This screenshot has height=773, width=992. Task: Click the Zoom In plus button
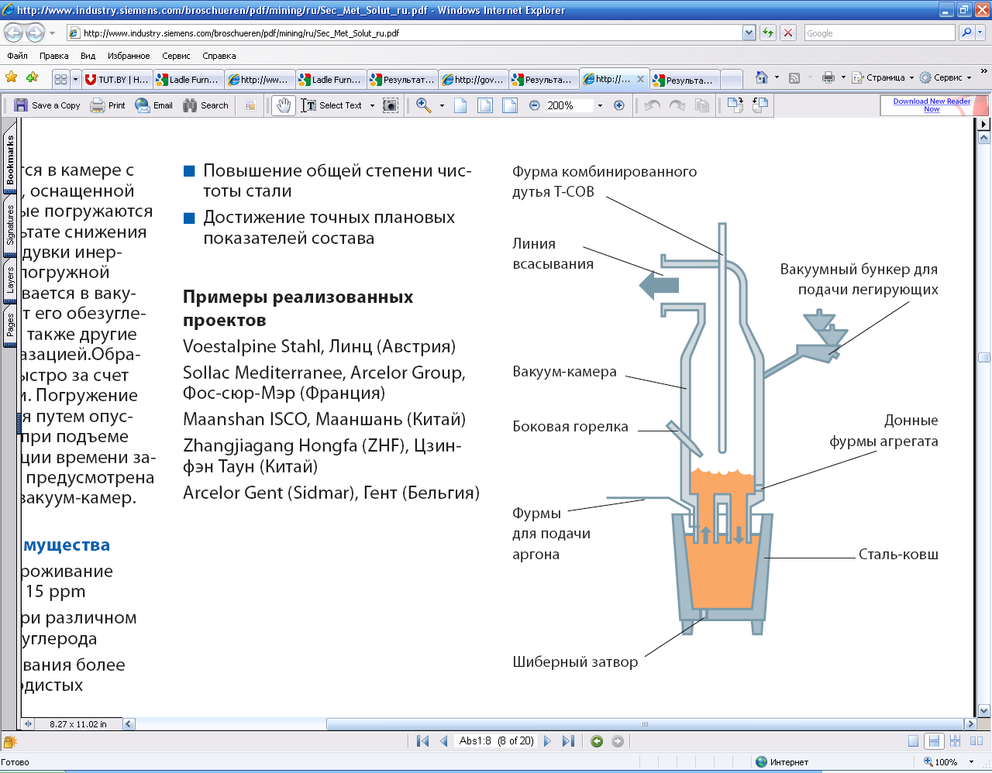point(618,105)
